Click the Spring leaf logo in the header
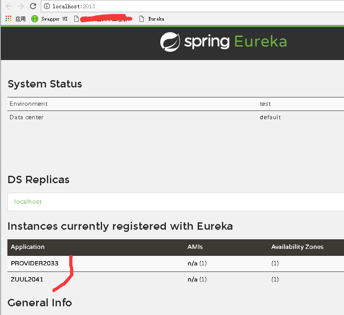The width and height of the screenshot is (344, 315). (170, 42)
